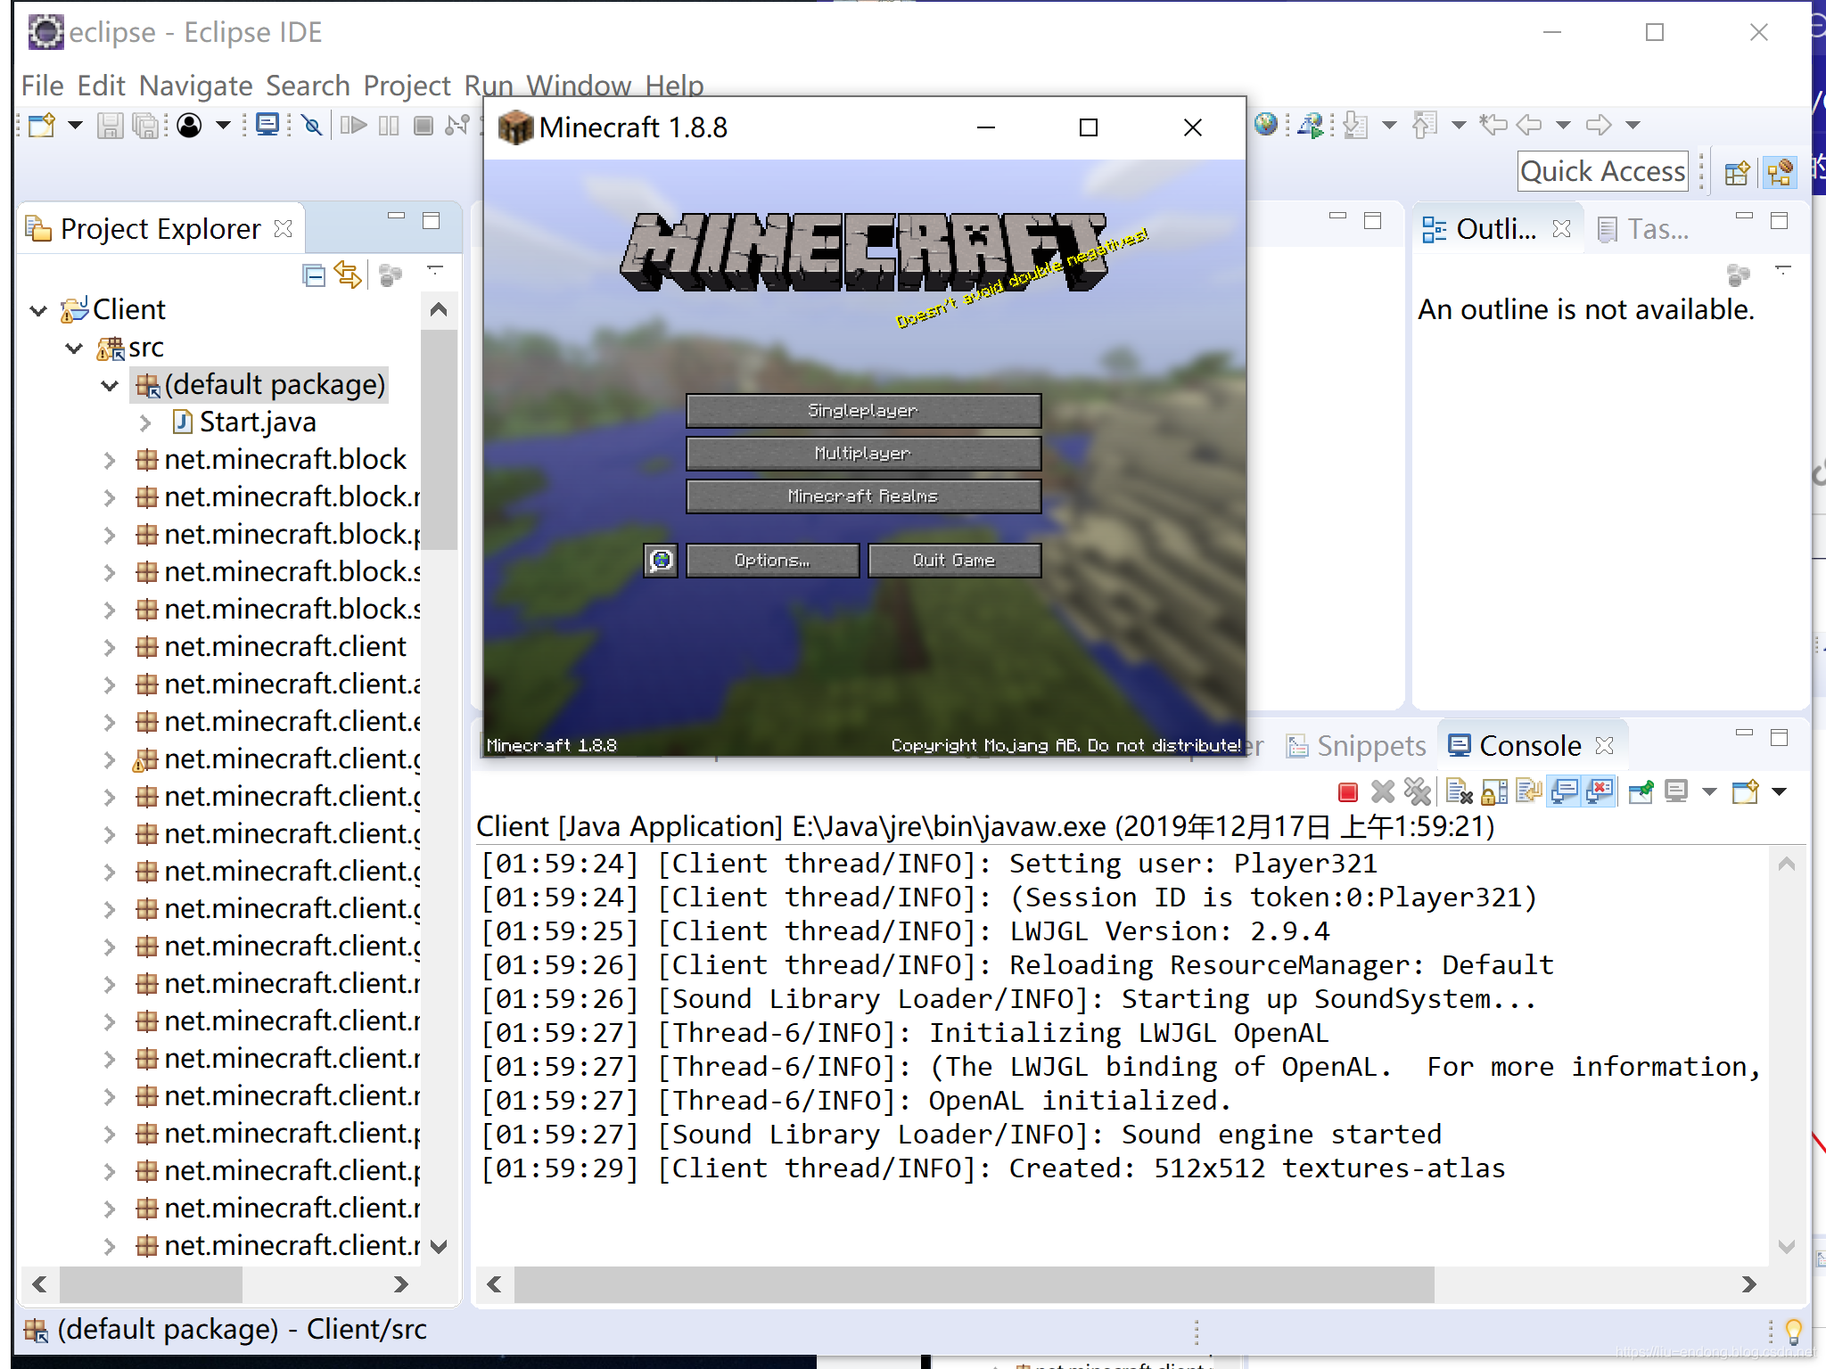The height and width of the screenshot is (1369, 1826).
Task: Pin the console view
Action: (x=1641, y=791)
